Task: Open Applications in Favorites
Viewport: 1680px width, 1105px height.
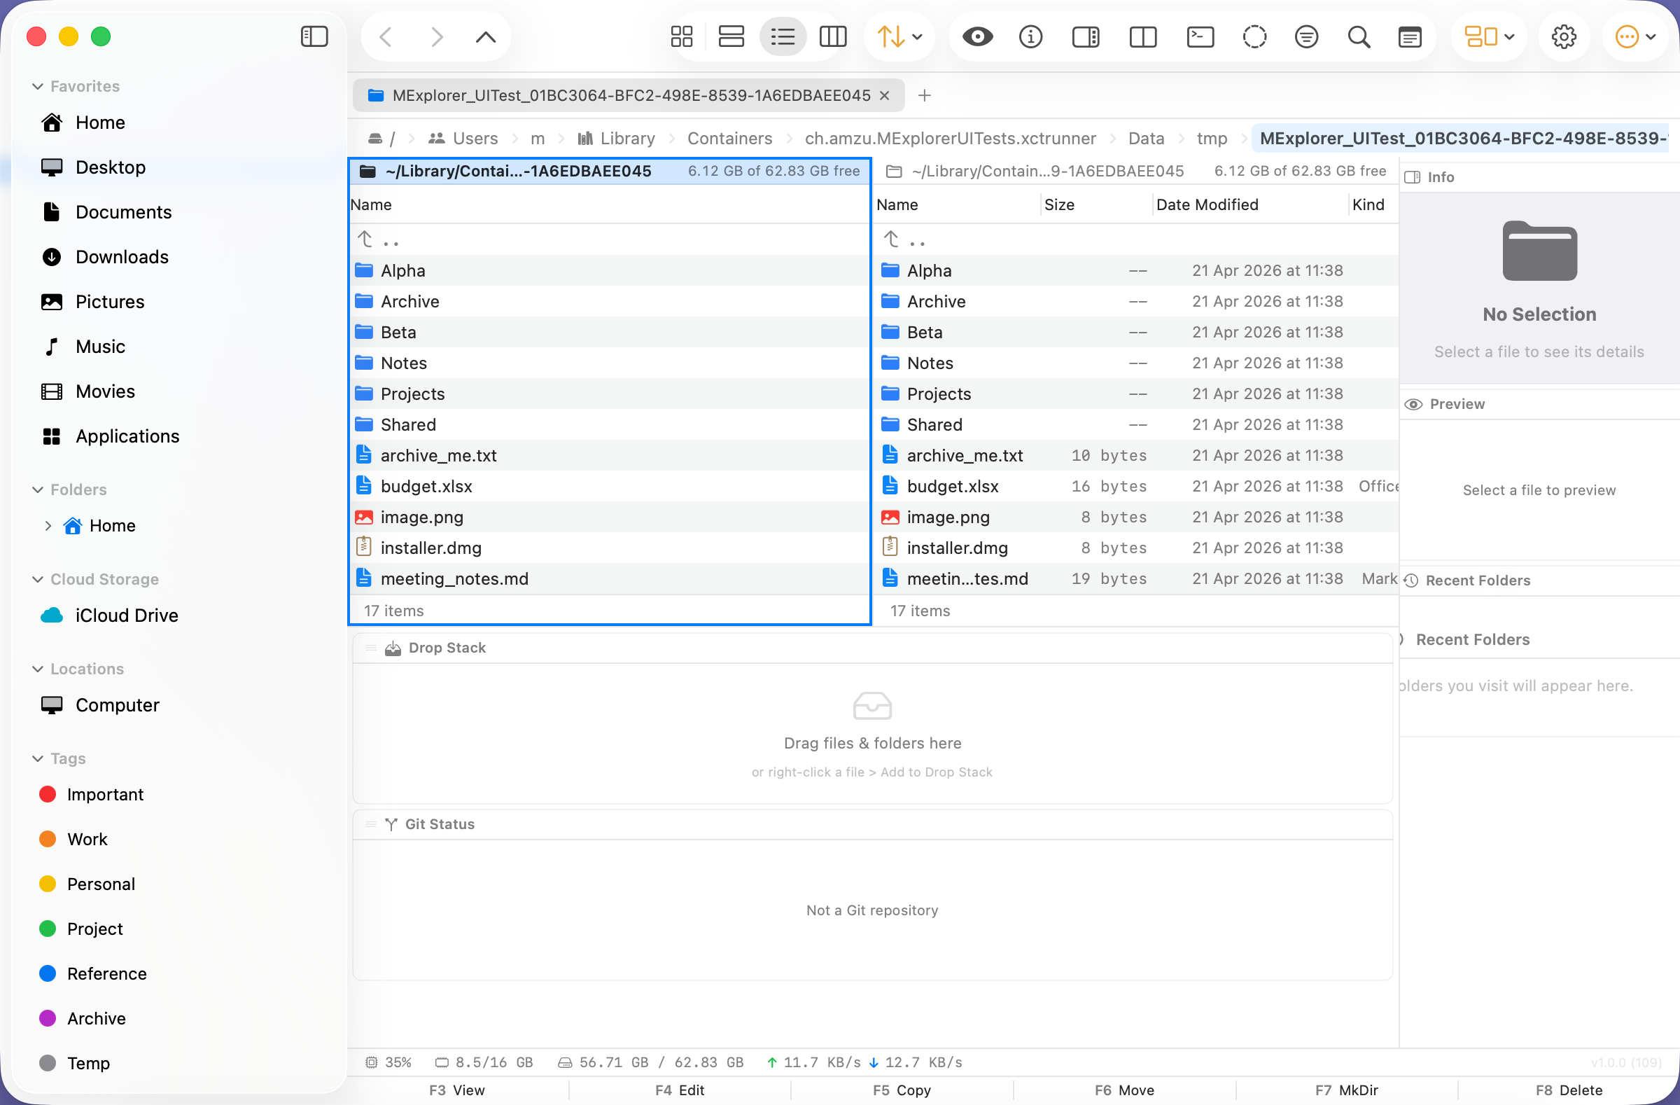Action: click(x=179, y=436)
